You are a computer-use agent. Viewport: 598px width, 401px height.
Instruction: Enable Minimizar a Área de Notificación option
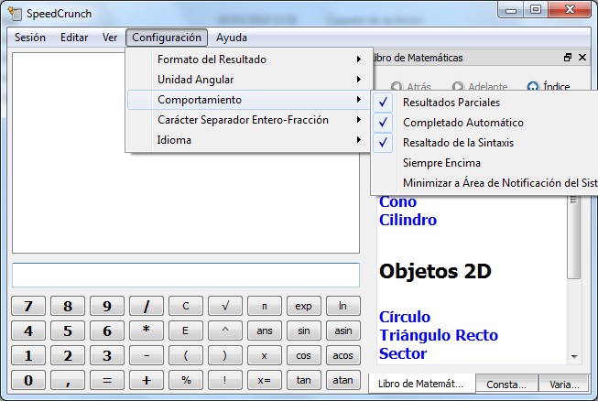pyautogui.click(x=484, y=183)
